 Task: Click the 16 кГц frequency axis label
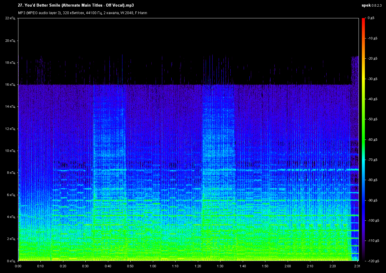10,84
